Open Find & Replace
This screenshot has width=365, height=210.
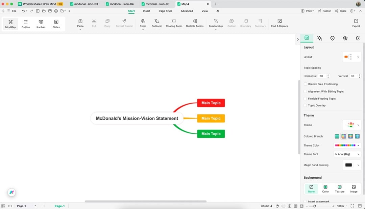coord(279,23)
